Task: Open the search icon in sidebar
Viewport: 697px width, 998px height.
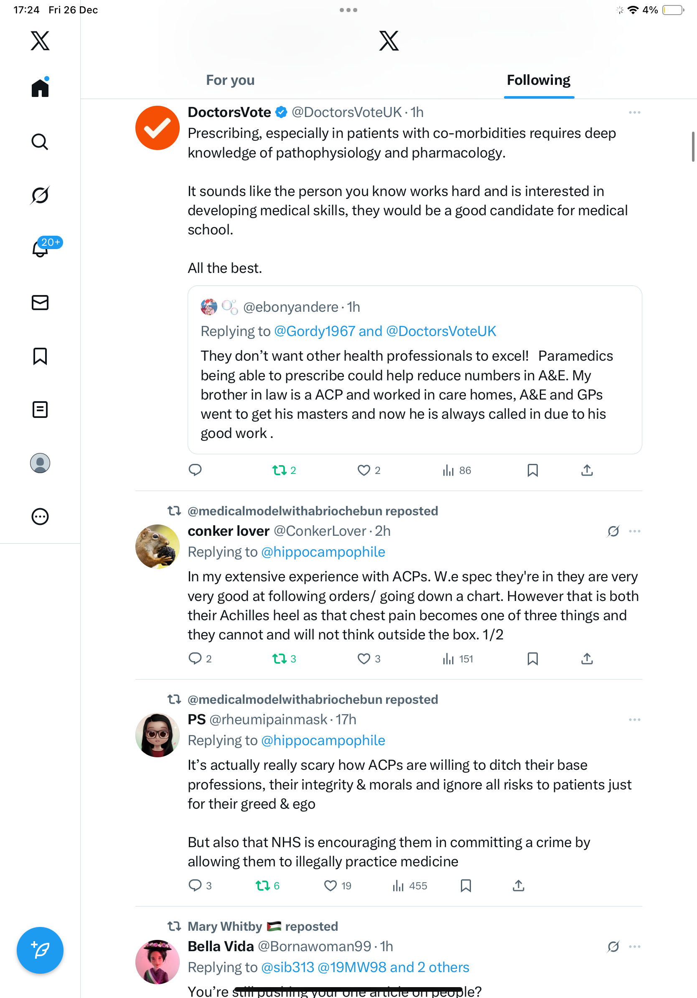Action: tap(40, 142)
